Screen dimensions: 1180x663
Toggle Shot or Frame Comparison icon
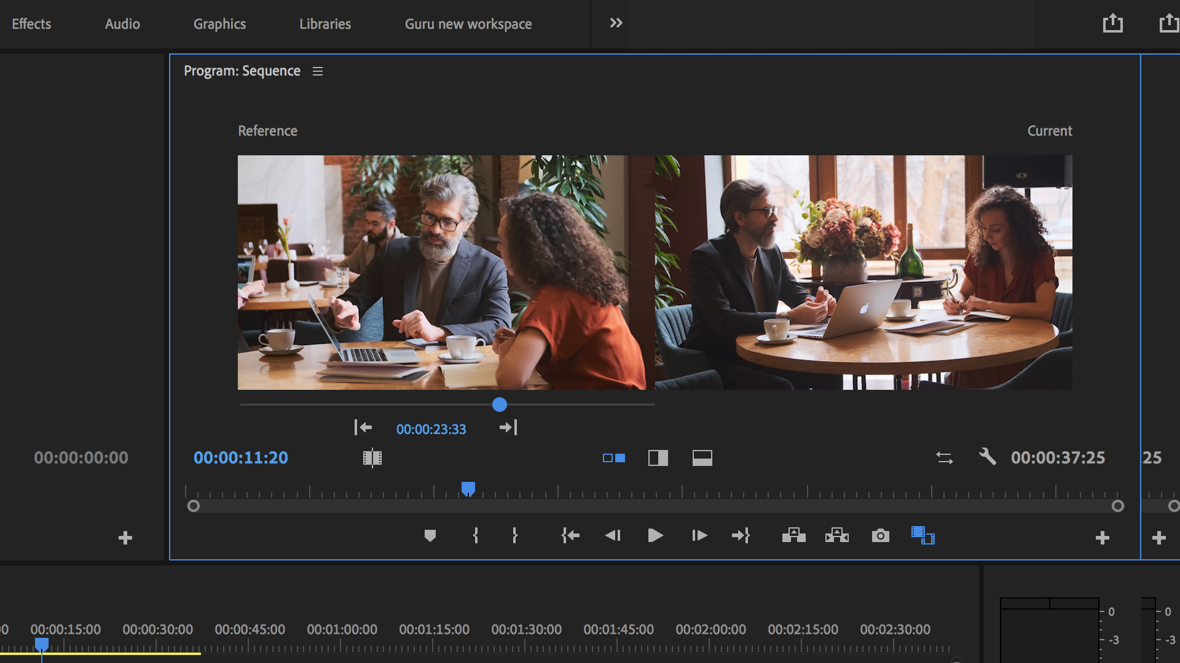coord(372,458)
